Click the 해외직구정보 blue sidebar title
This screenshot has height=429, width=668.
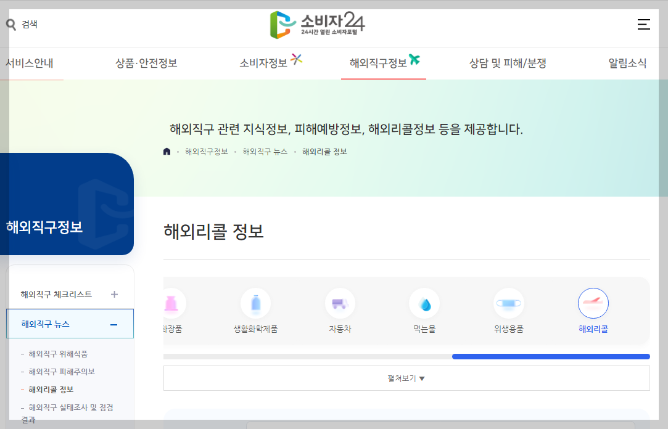click(x=44, y=227)
